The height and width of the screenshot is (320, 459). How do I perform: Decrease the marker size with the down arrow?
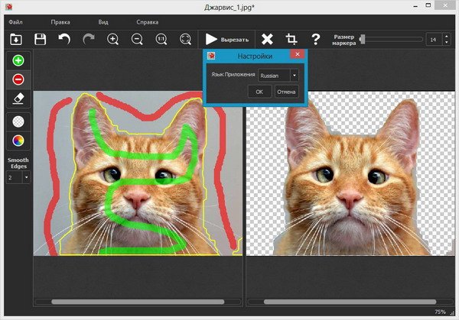(447, 42)
